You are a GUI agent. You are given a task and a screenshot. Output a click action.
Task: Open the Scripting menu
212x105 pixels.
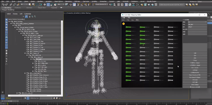[94, 1]
